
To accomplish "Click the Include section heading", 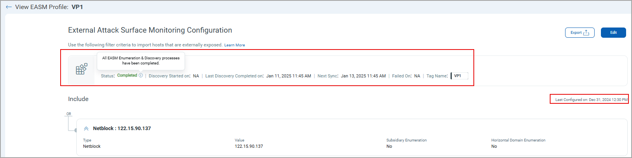I will [x=78, y=99].
